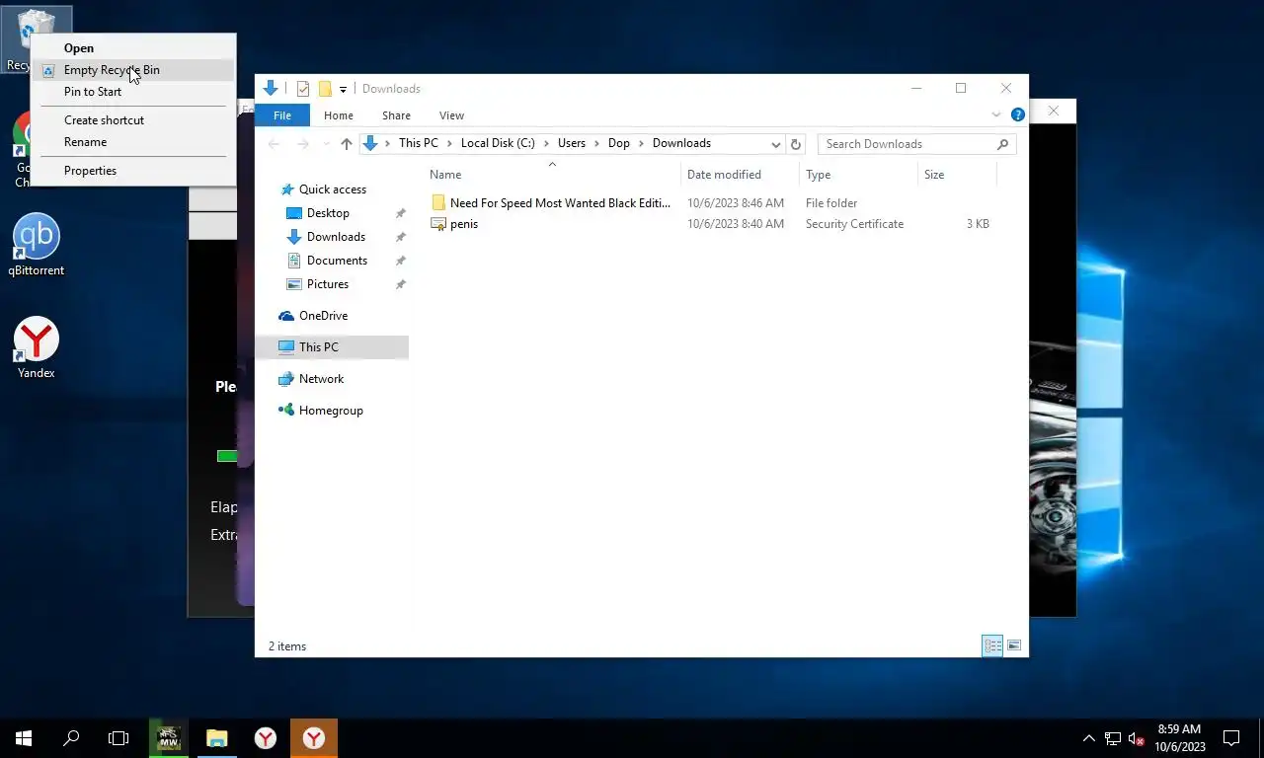Open Pictures in Quick access
The height and width of the screenshot is (758, 1264).
coord(328,284)
